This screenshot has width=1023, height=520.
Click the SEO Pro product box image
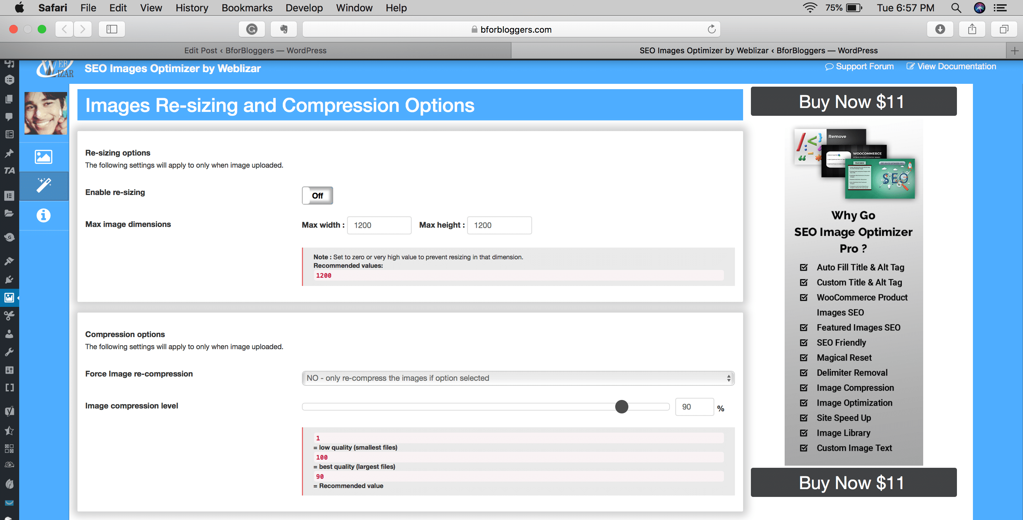coord(854,164)
